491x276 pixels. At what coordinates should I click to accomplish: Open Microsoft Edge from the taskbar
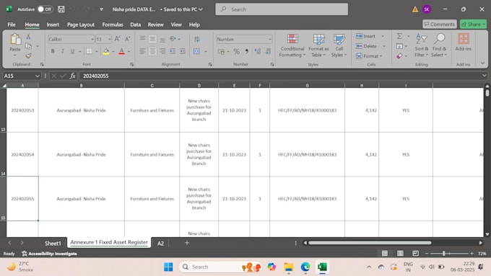coord(305,267)
